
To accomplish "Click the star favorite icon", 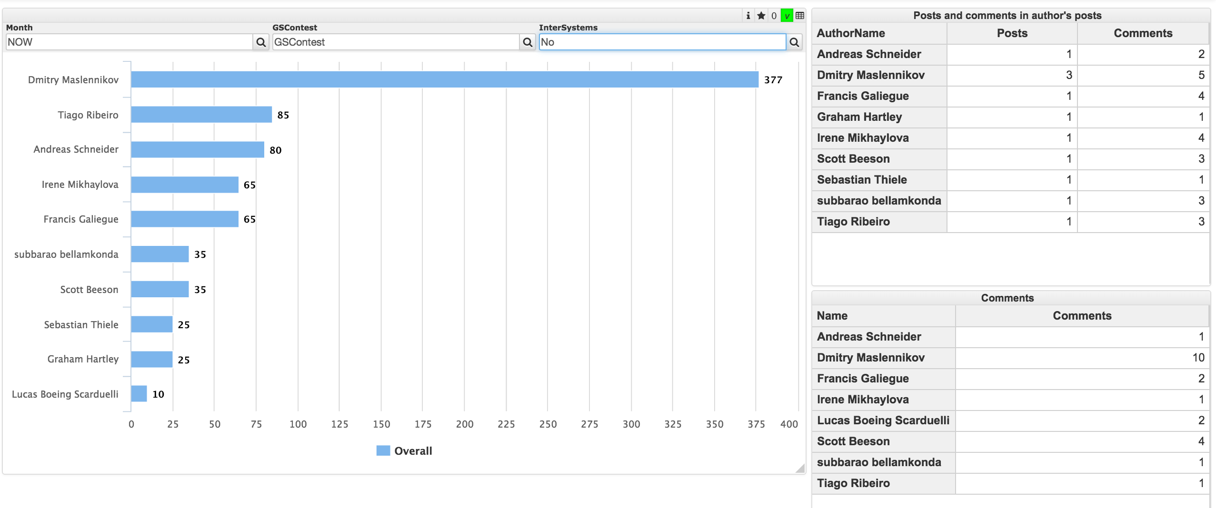I will click(x=761, y=16).
